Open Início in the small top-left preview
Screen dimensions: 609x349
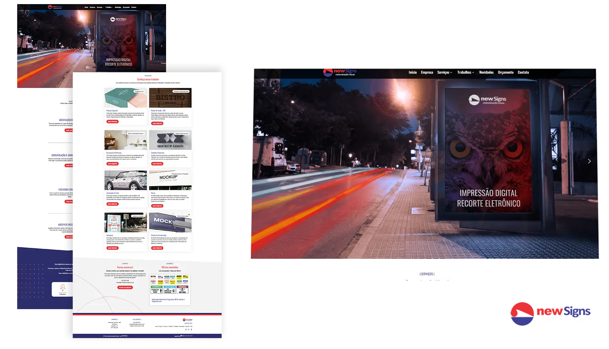pyautogui.click(x=86, y=7)
